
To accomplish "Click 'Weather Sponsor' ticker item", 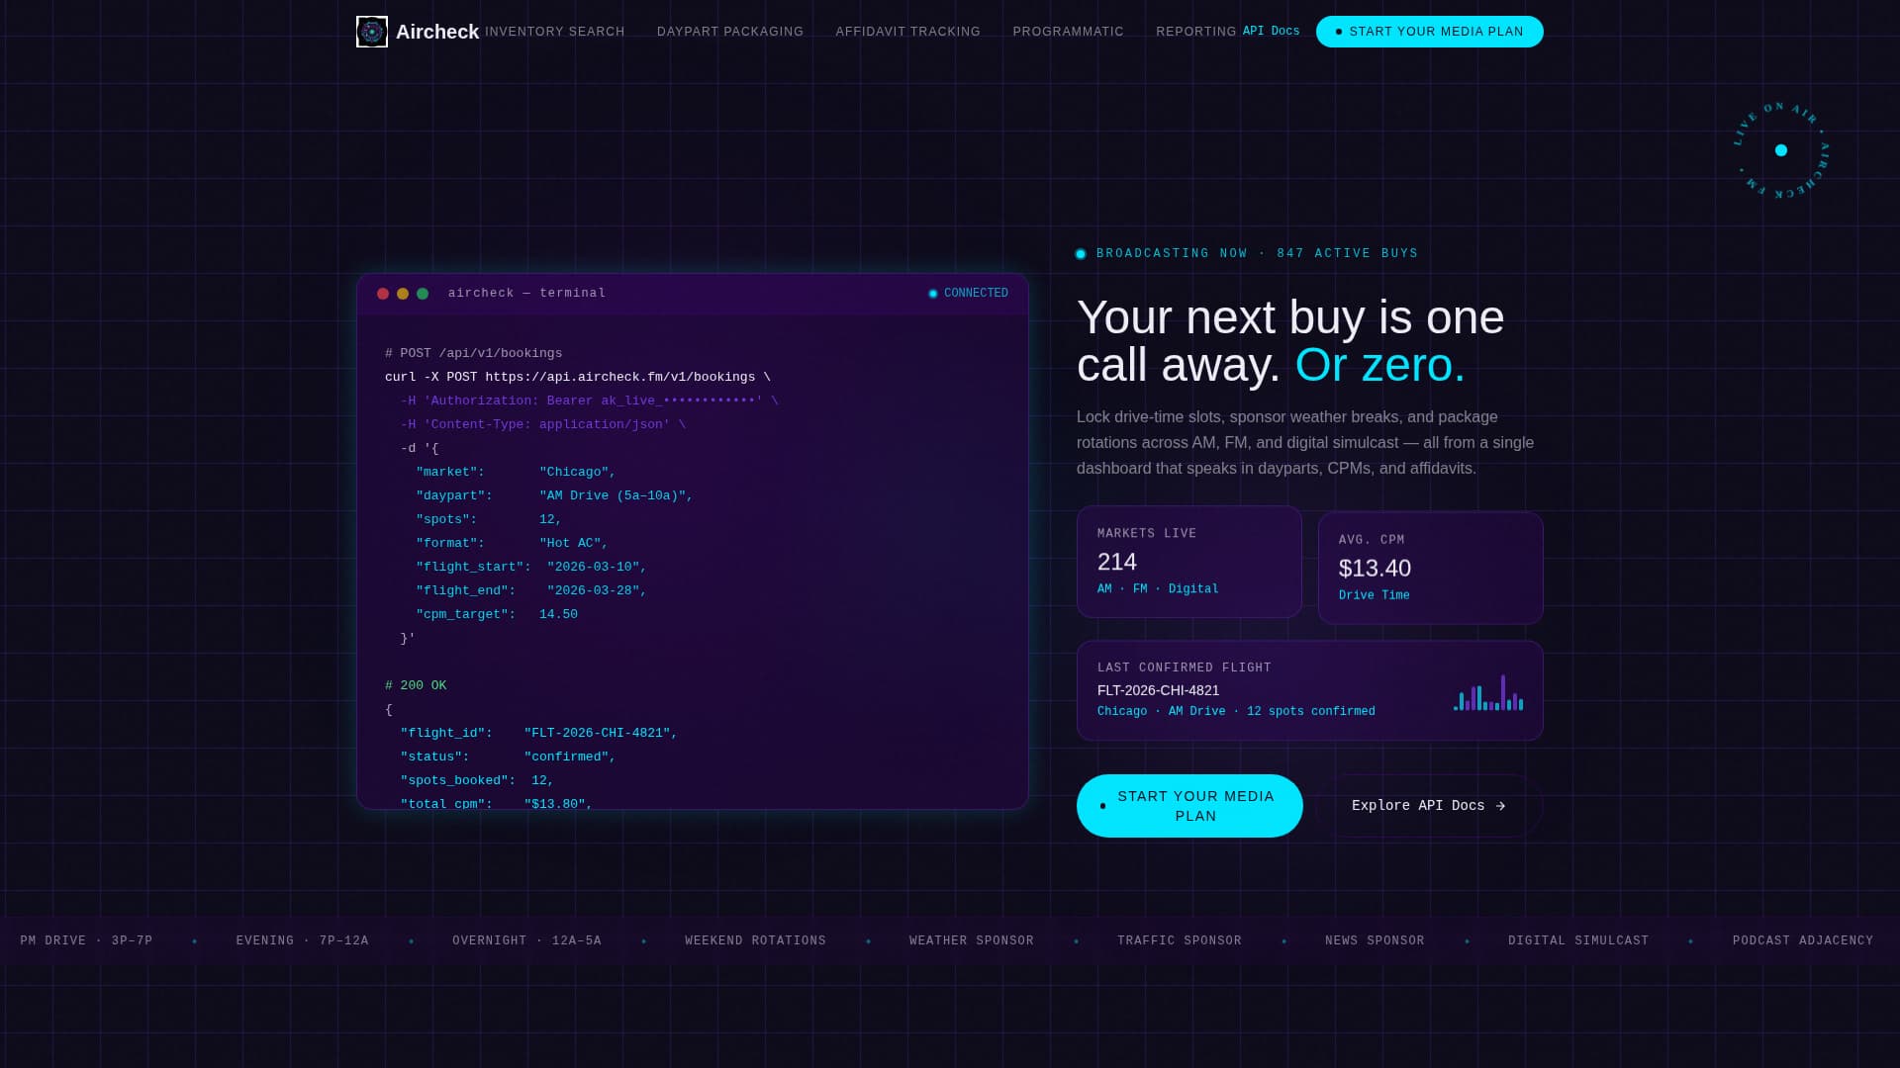I will click(x=972, y=940).
